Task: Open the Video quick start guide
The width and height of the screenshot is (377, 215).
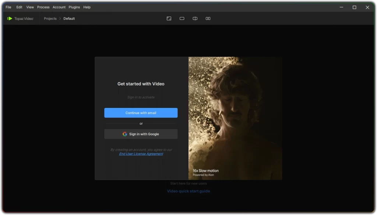Action: [188, 191]
